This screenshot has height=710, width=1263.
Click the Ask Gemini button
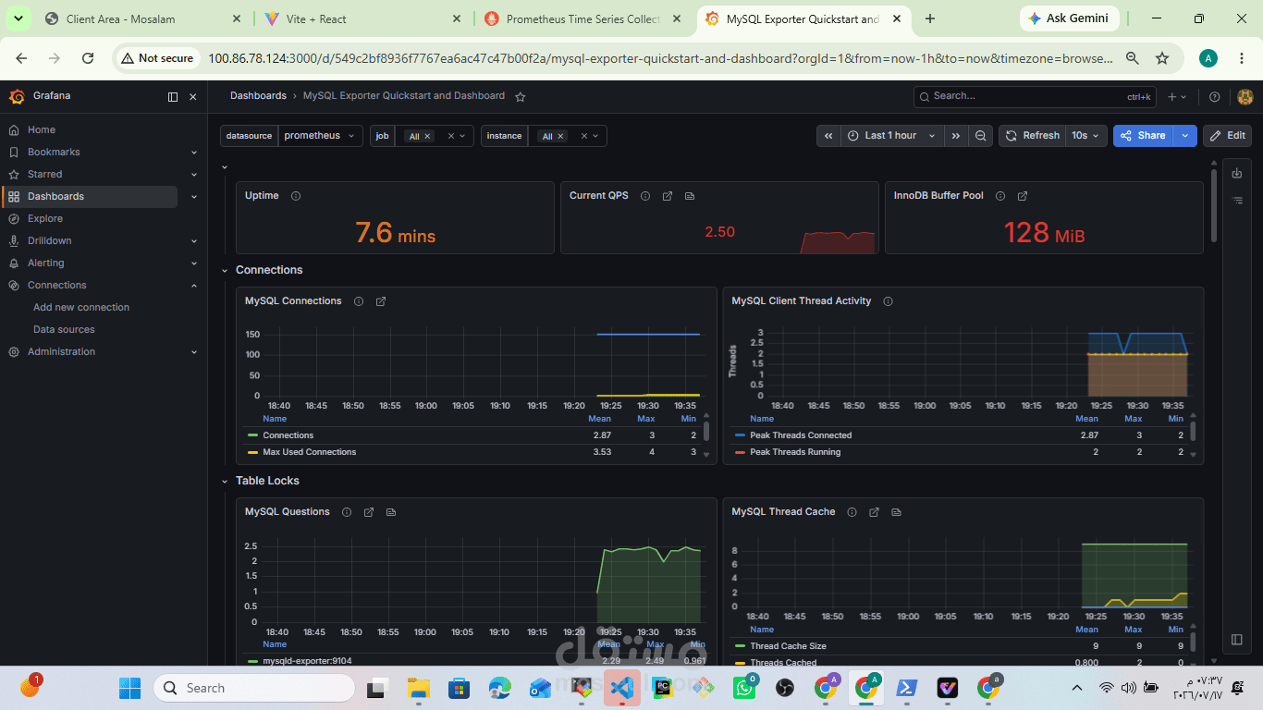click(x=1070, y=18)
